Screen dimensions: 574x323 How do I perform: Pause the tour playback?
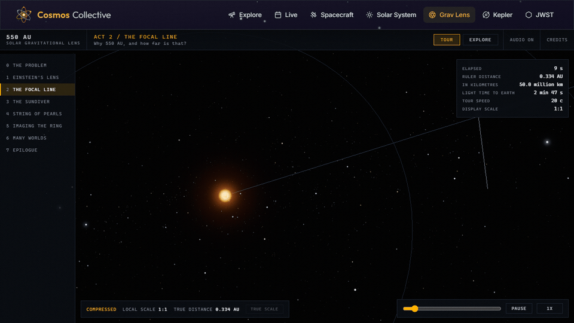519,309
